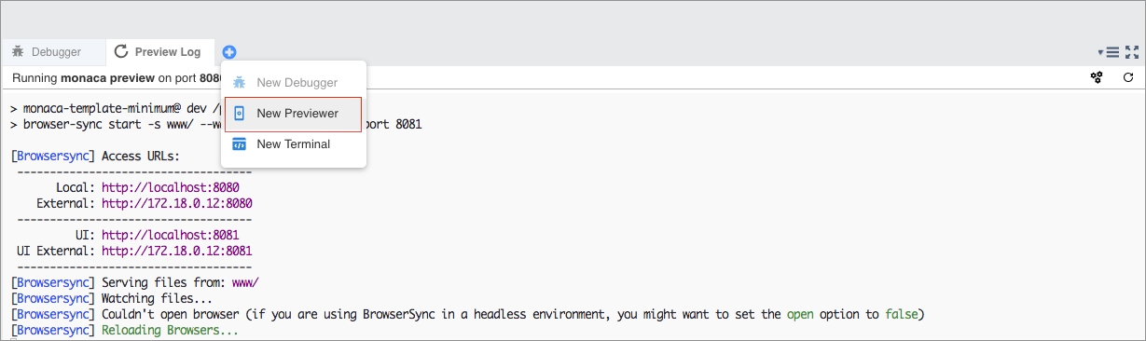Click the New Previewer device icon

[x=239, y=114]
